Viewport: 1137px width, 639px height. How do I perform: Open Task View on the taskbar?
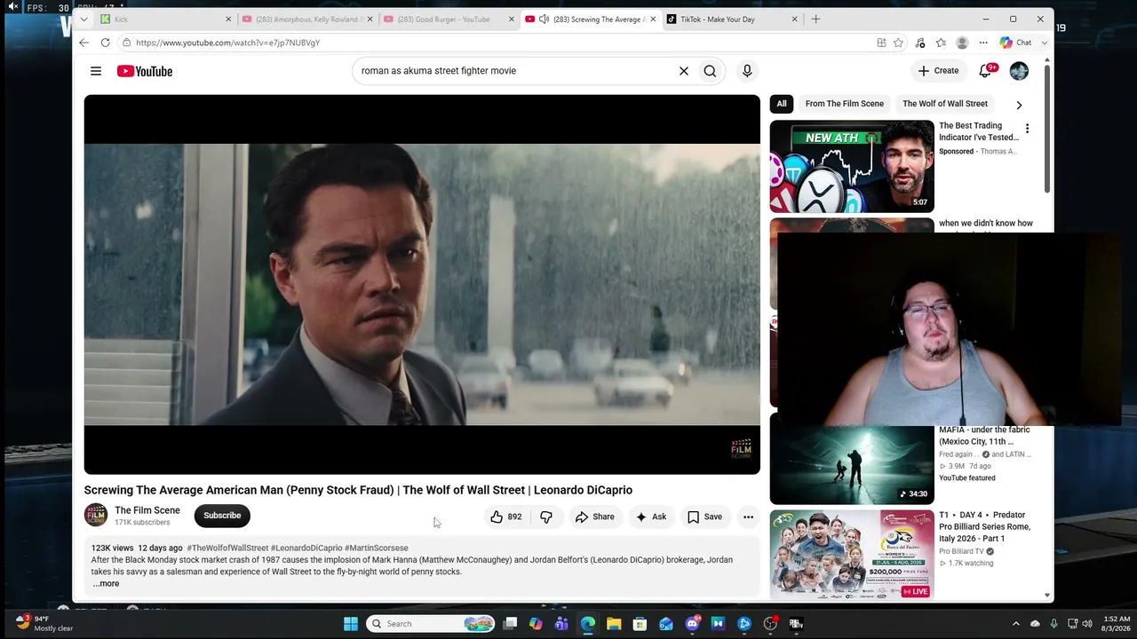click(x=510, y=624)
